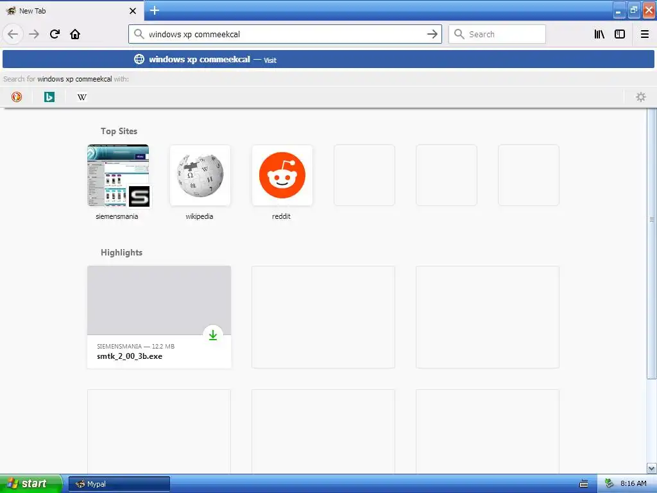Open a new tab with the plus button
The height and width of the screenshot is (493, 657).
point(155,10)
